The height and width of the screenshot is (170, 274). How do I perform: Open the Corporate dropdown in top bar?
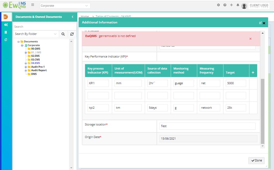click(x=65, y=6)
